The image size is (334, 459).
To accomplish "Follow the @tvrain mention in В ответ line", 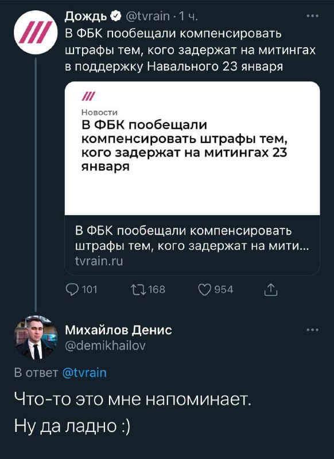I will 84,372.
